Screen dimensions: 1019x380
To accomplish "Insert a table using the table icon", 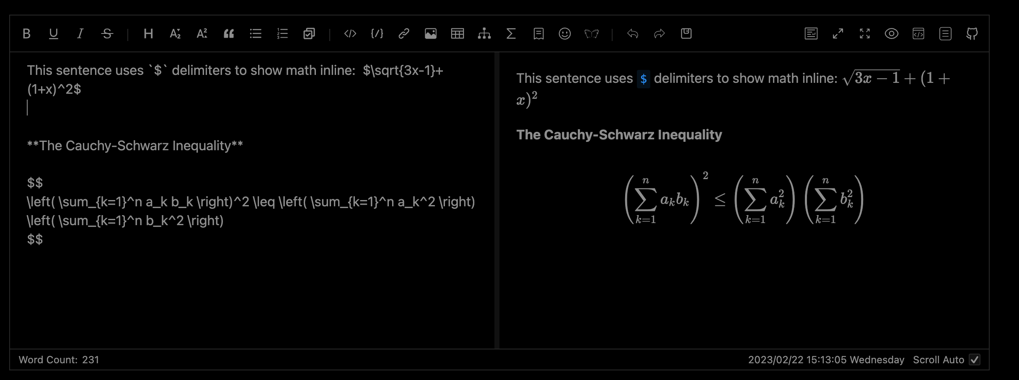I will point(458,33).
